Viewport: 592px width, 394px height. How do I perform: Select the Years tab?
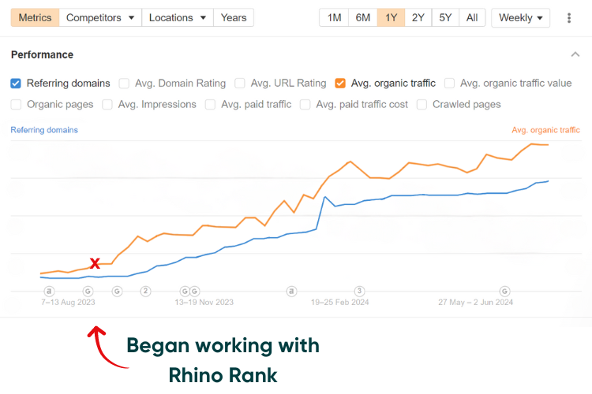[234, 17]
